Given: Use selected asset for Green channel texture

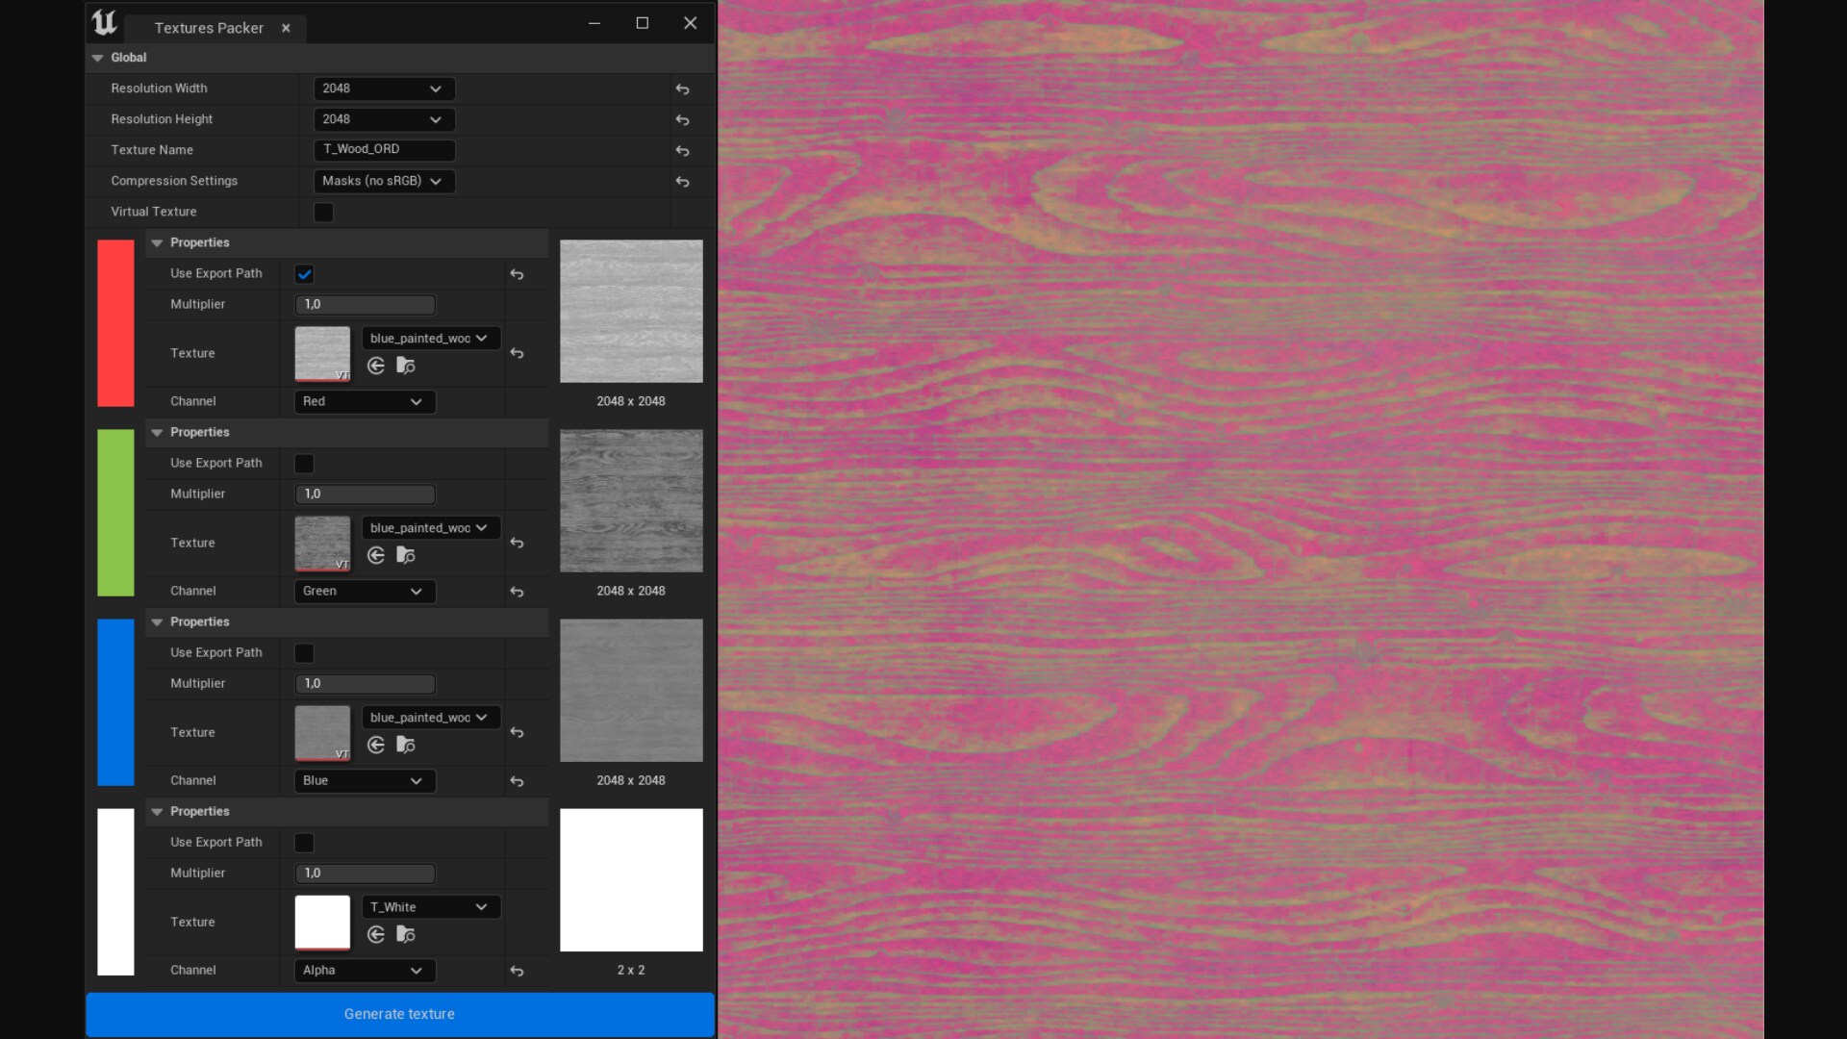Looking at the screenshot, I should 375,555.
